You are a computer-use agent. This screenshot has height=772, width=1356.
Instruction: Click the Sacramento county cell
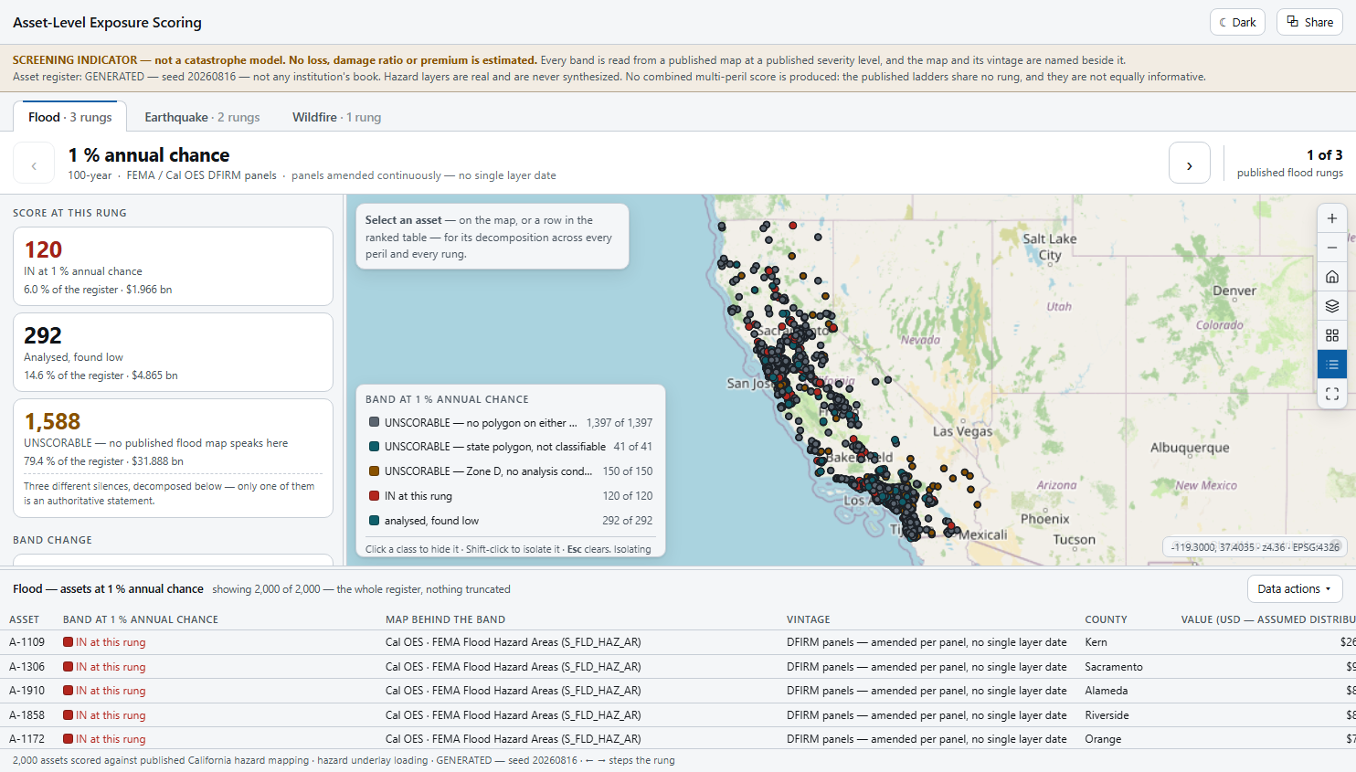tap(1114, 667)
